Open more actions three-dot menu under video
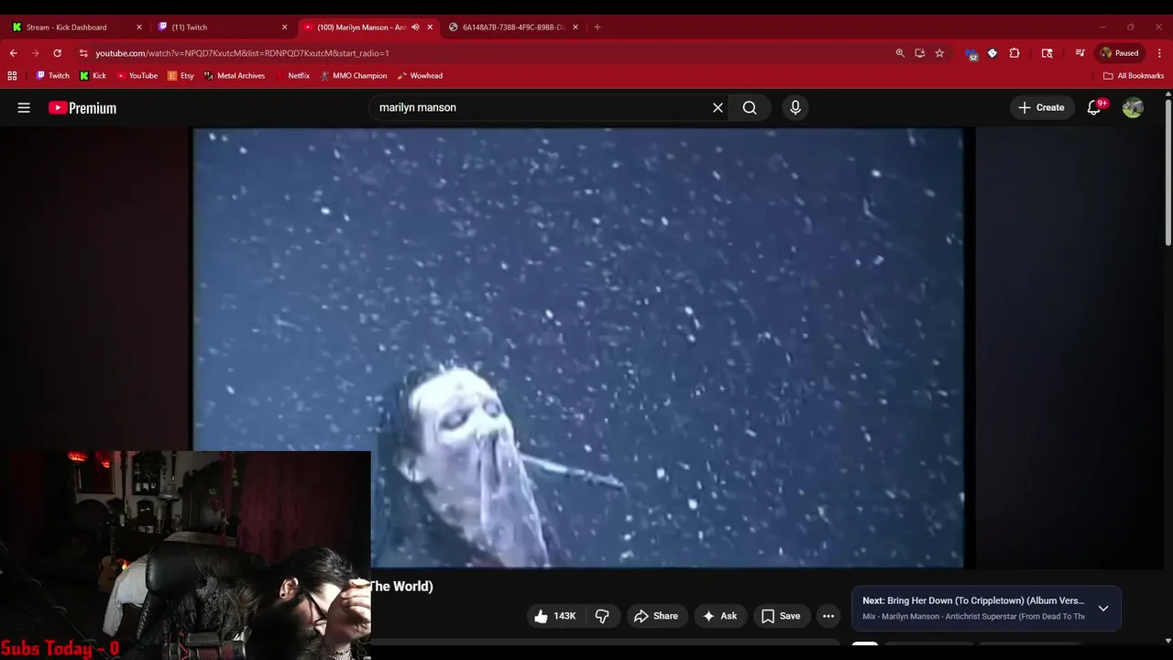 tap(828, 616)
